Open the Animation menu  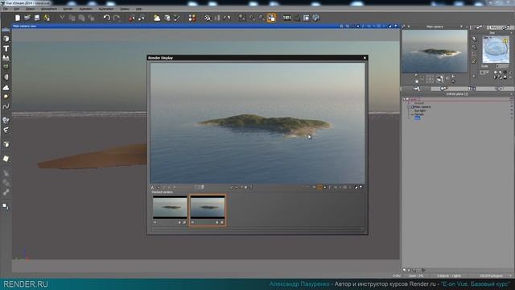86,9
